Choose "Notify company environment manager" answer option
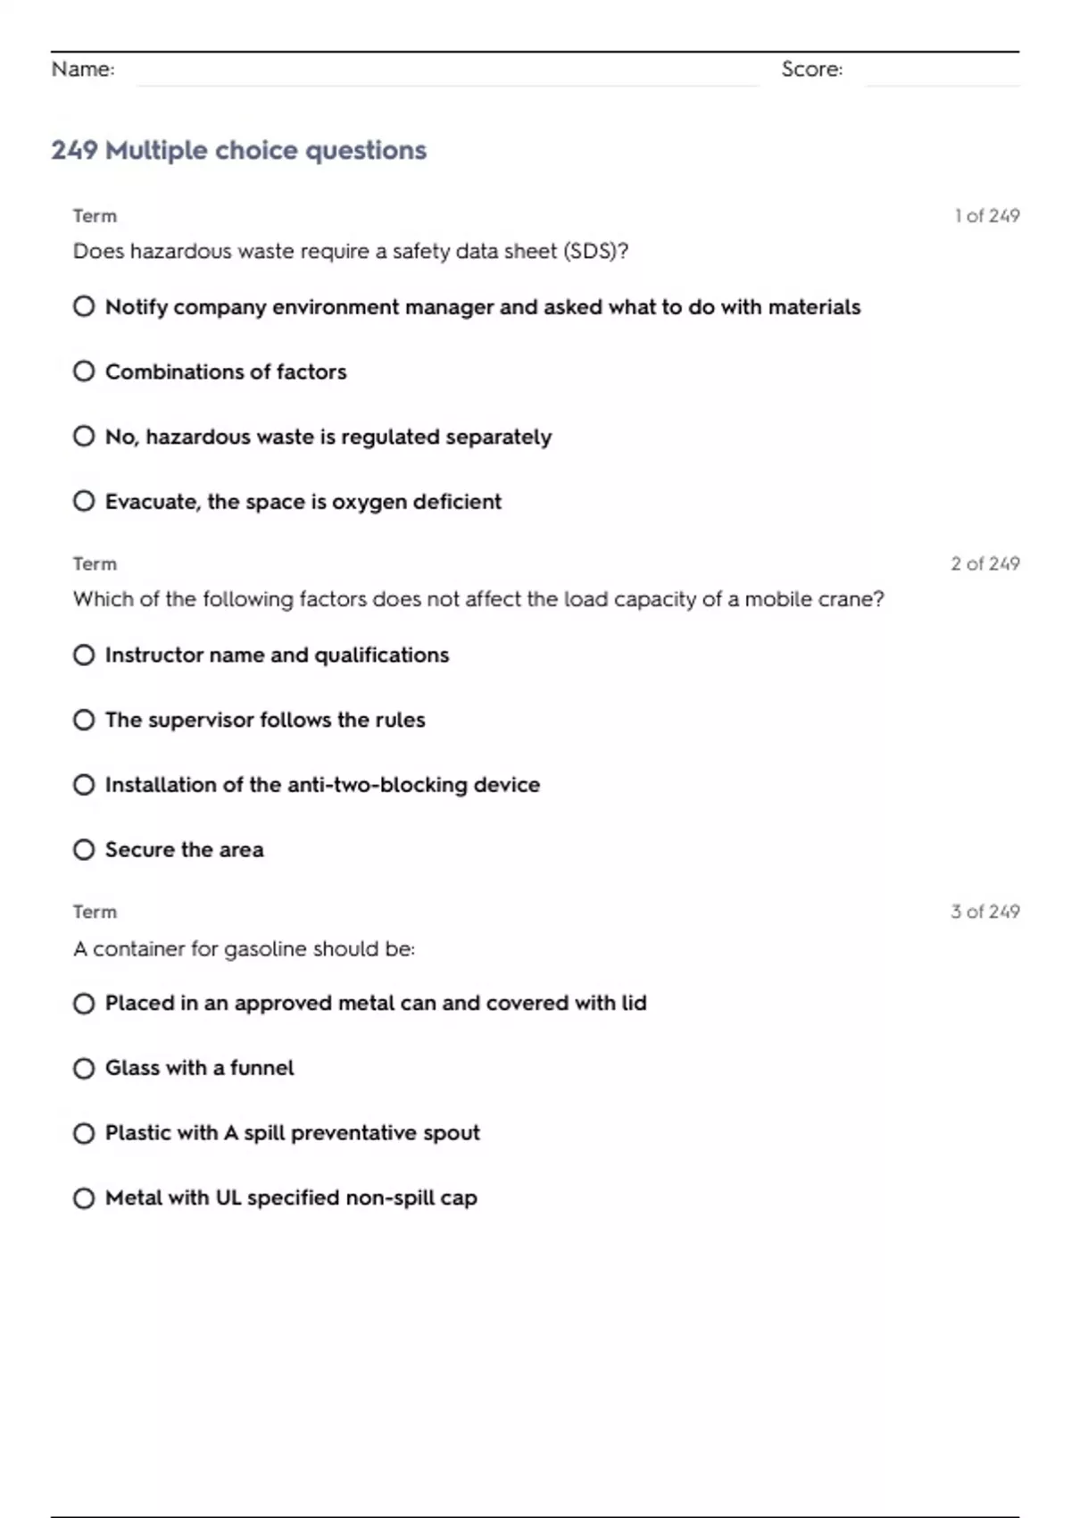The height and width of the screenshot is (1518, 1071). pos(84,307)
